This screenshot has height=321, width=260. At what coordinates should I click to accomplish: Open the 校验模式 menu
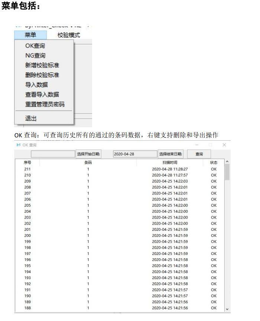click(x=69, y=35)
